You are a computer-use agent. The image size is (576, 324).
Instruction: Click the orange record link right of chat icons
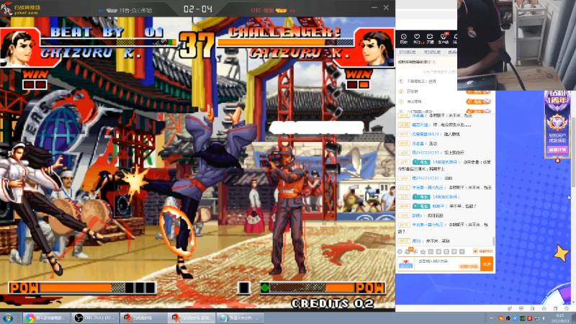pyautogui.click(x=483, y=251)
